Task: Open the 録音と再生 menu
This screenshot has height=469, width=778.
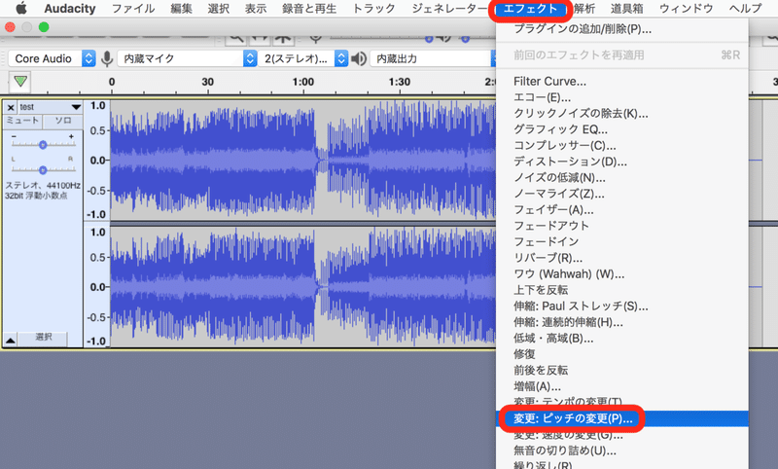Action: point(309,9)
